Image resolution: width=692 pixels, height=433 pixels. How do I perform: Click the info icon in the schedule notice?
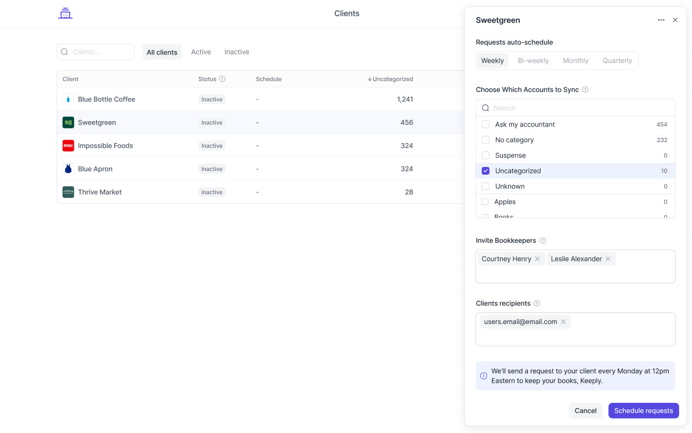click(484, 376)
